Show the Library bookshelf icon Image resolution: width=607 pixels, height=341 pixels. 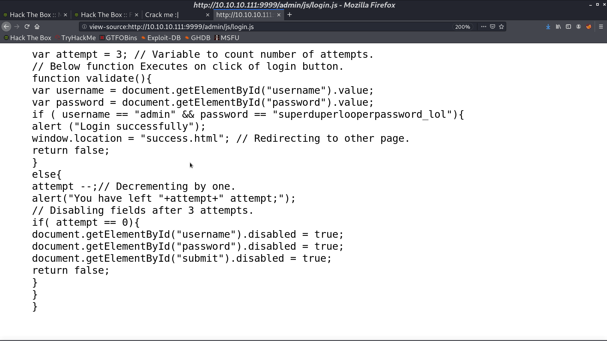[558, 27]
